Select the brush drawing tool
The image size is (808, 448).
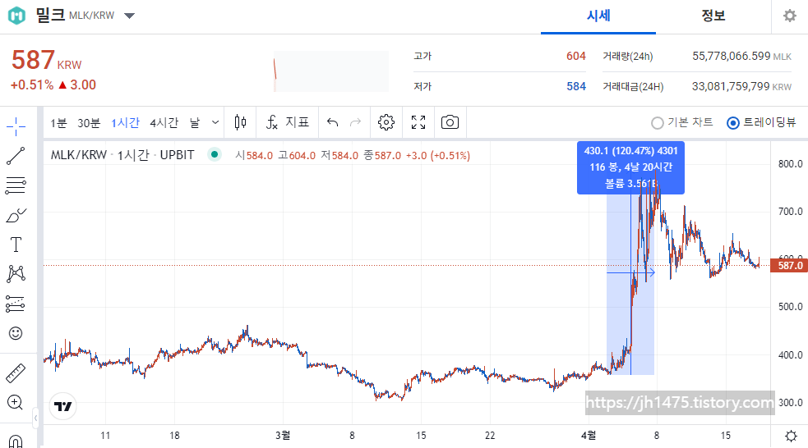pyautogui.click(x=16, y=215)
